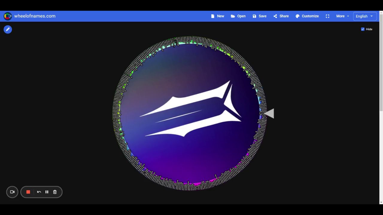Open the wheelofnames.com home link
Image resolution: width=383 pixels, height=215 pixels.
coord(35,16)
